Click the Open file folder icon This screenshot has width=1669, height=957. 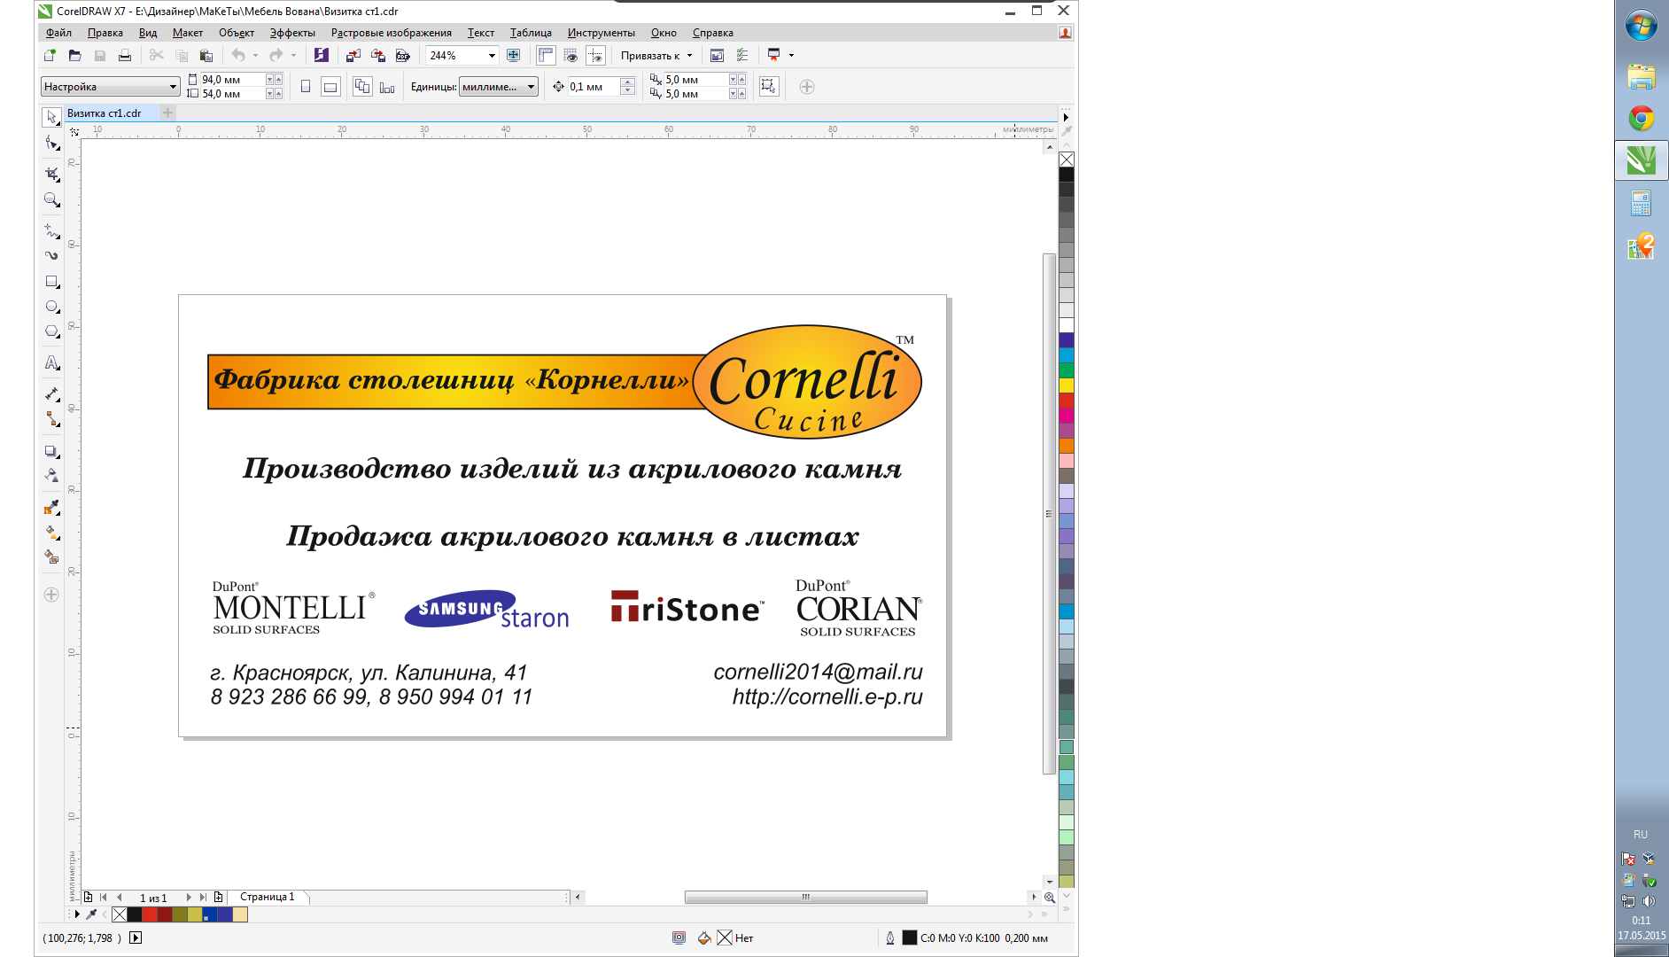(75, 55)
